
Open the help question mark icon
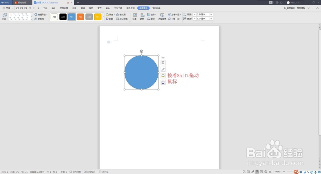pos(308,8)
